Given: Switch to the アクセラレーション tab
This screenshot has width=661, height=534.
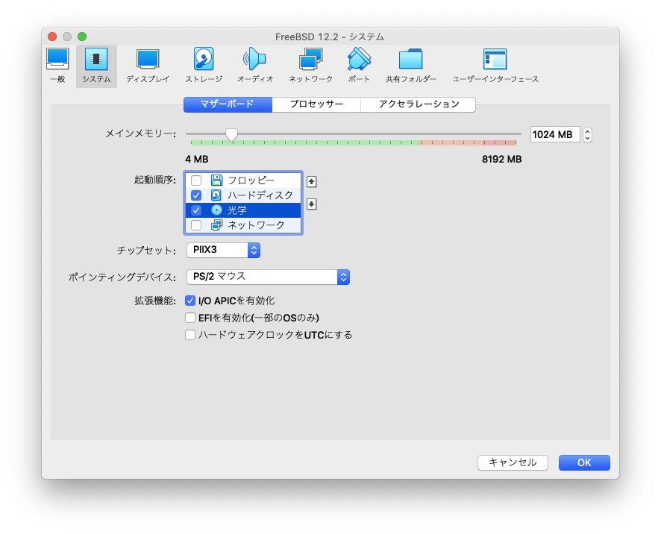Looking at the screenshot, I should (418, 104).
